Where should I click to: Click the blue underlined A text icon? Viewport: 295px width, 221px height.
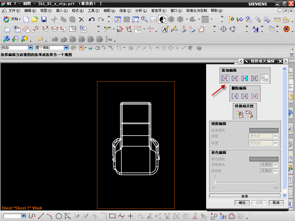click(256, 29)
